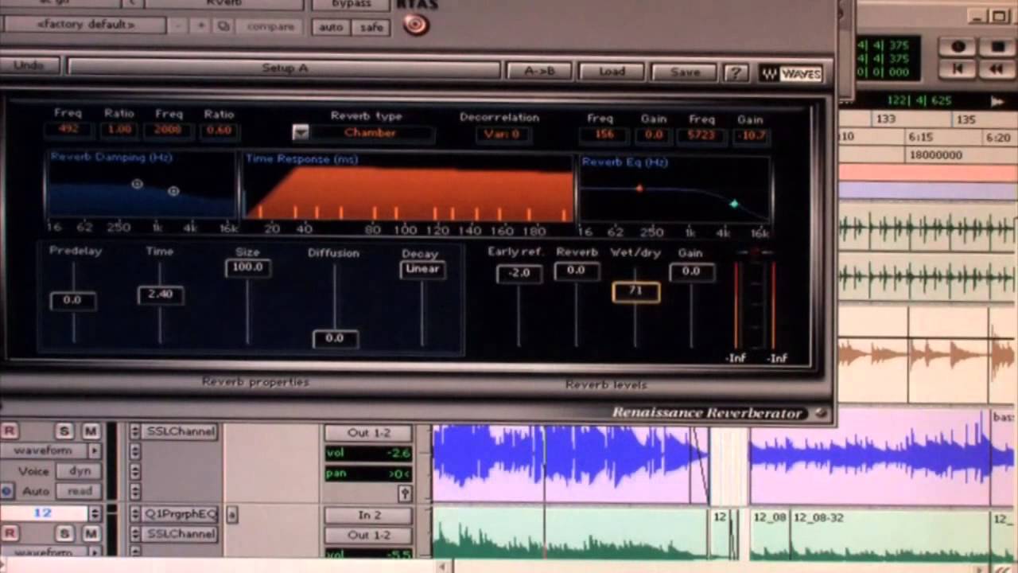
Task: Click the blue dot icon beside Auto
Action: 7,491
